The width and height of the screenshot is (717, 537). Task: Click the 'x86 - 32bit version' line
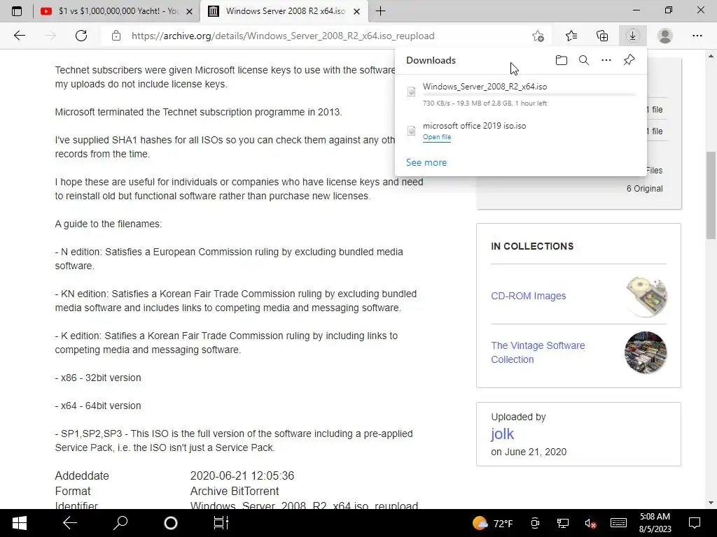coord(98,378)
